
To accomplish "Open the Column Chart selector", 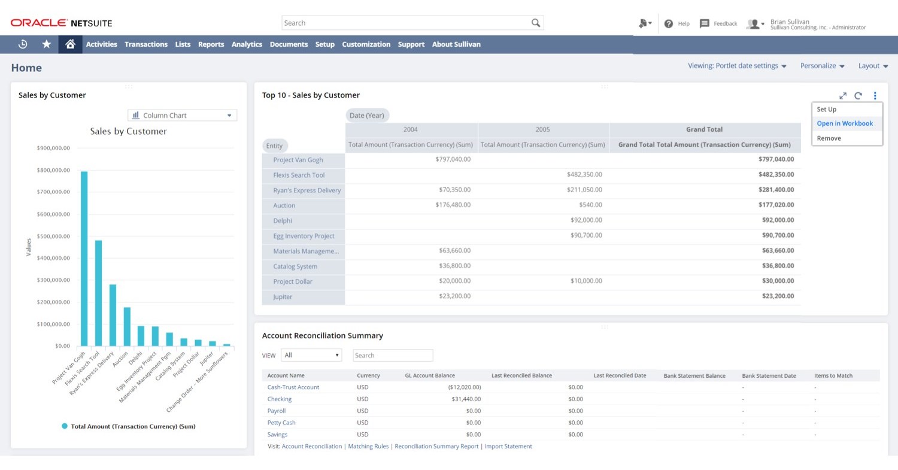I will (182, 115).
